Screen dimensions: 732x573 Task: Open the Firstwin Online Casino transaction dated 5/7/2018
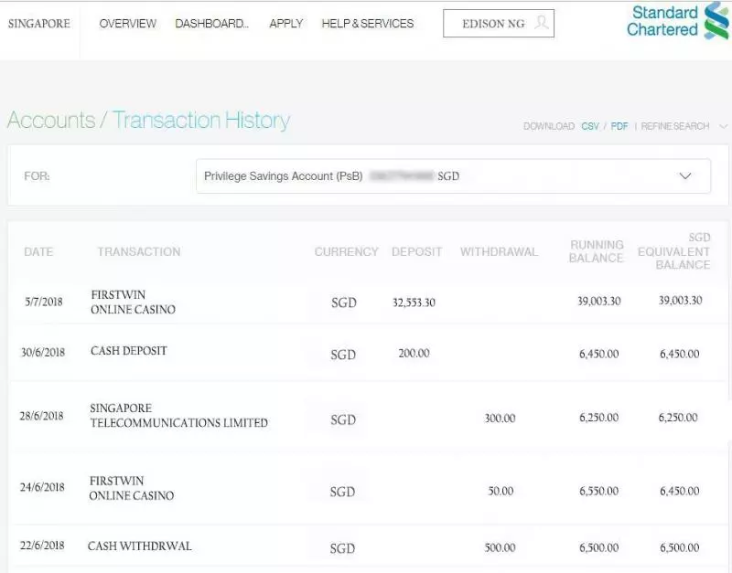pos(133,302)
